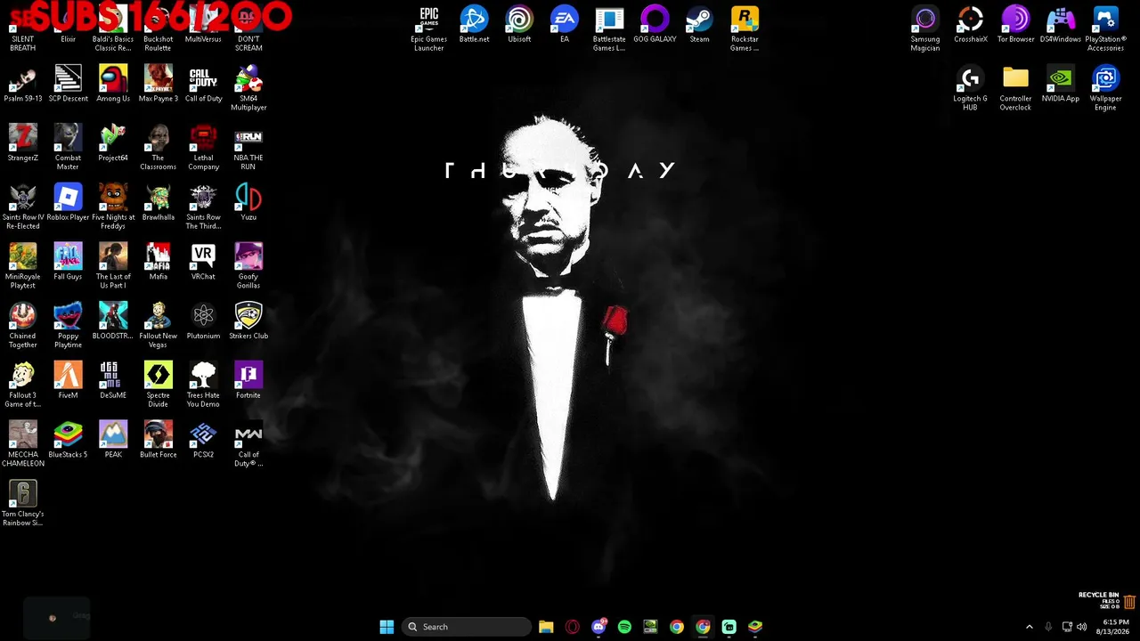The height and width of the screenshot is (641, 1140).
Task: Open Spotify from the taskbar
Action: tap(624, 627)
